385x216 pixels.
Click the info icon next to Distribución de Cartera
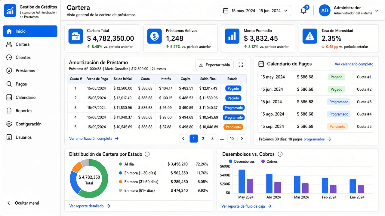(147, 154)
